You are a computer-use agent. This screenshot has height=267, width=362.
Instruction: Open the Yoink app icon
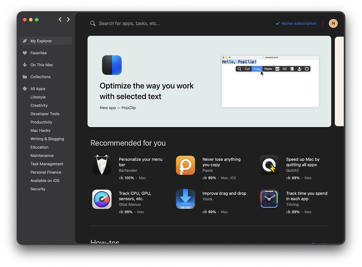185,199
